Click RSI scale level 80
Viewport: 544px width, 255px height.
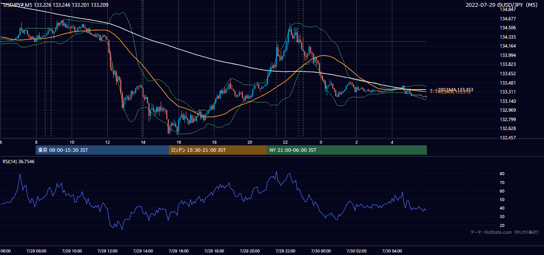pyautogui.click(x=502, y=174)
